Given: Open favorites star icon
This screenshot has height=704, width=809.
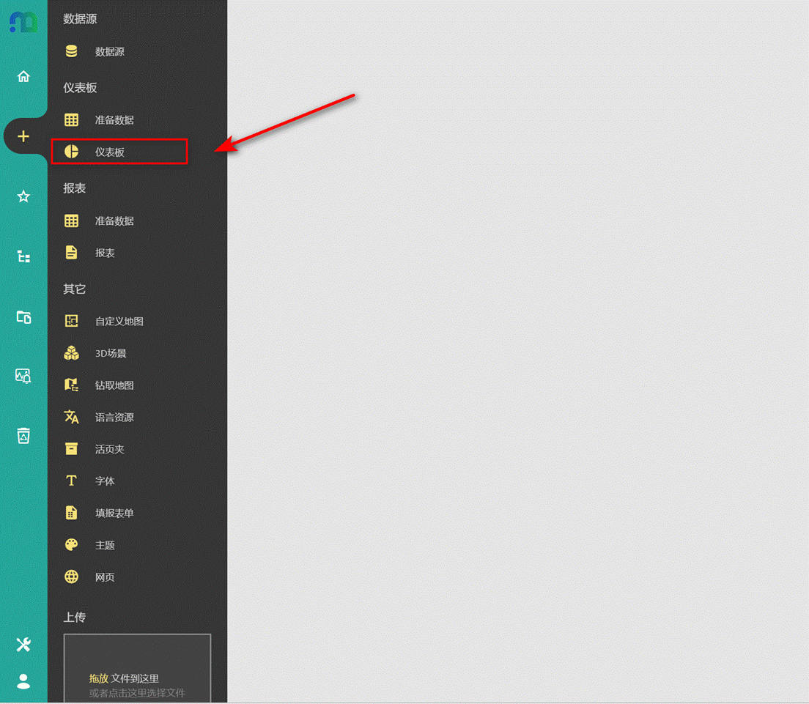Looking at the screenshot, I should (23, 196).
